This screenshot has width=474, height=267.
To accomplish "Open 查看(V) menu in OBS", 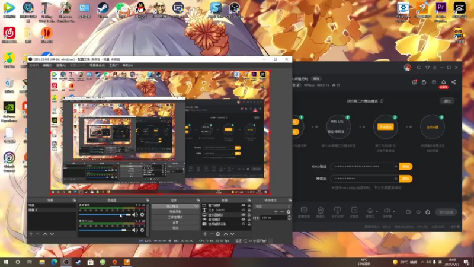I will point(61,65).
